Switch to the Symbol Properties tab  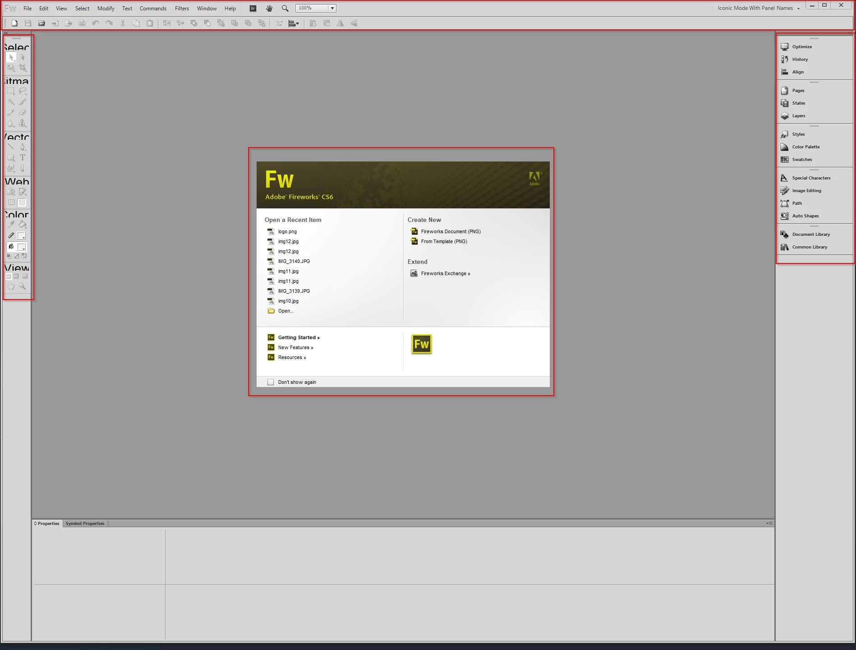pos(85,523)
